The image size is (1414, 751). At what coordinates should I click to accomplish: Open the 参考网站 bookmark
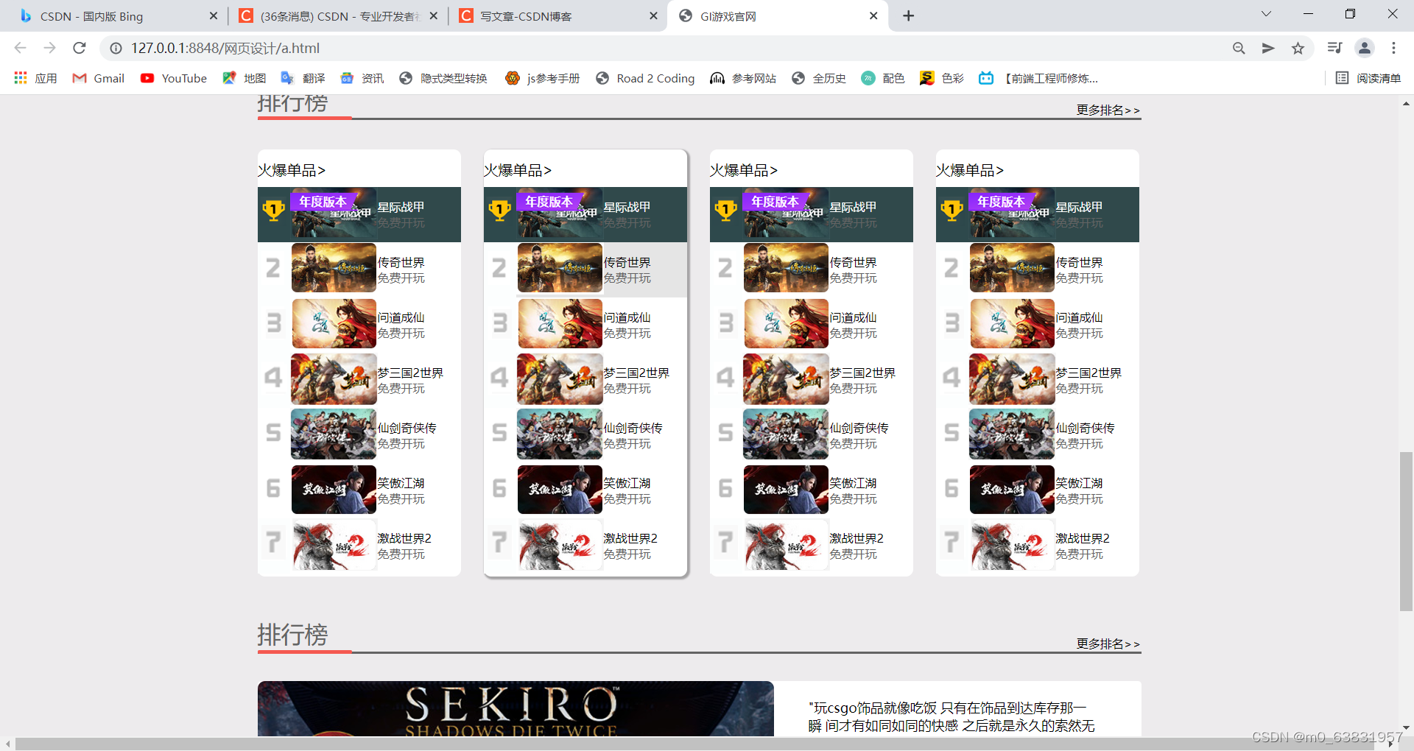(743, 78)
